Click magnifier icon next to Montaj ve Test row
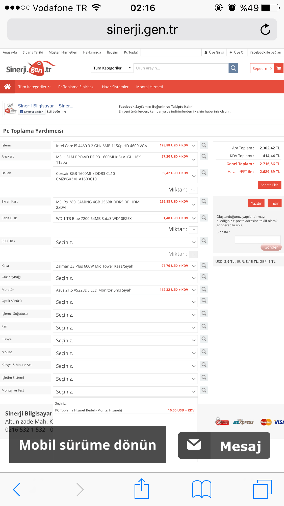Viewport: 284px width, 506px height. coord(204,390)
